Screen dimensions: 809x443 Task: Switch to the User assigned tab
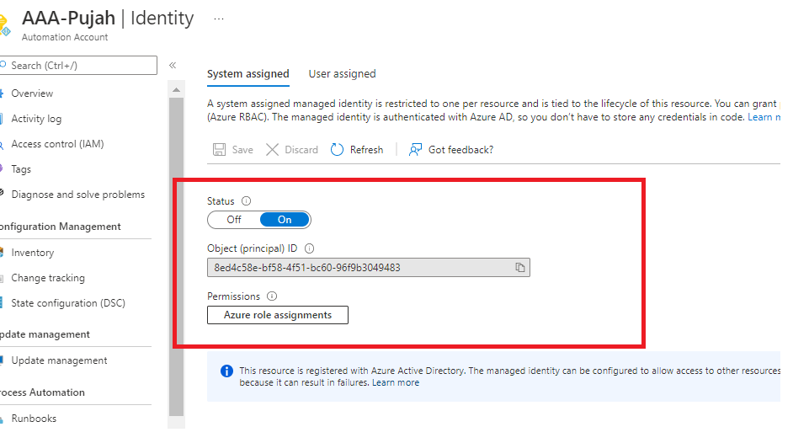342,74
